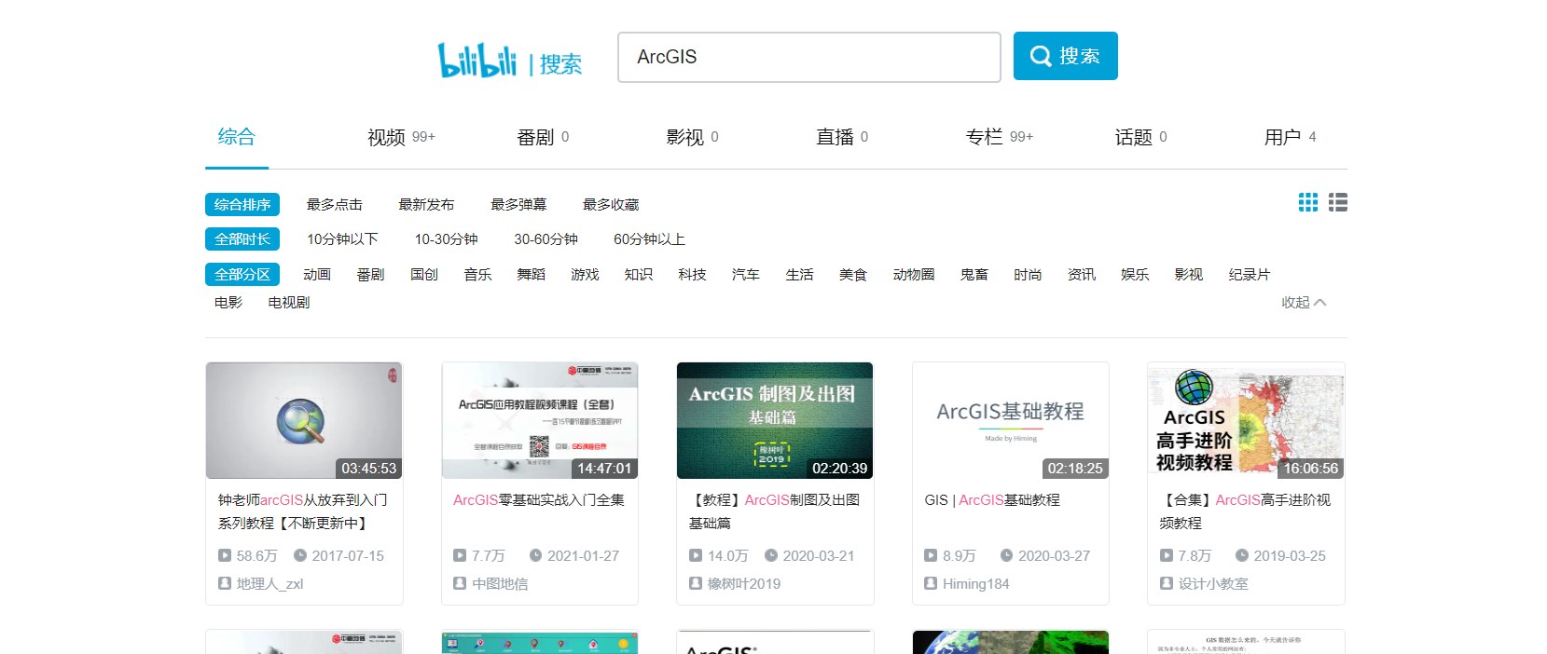Open title 钟老师arcGIS从放弃到入门

303,511
